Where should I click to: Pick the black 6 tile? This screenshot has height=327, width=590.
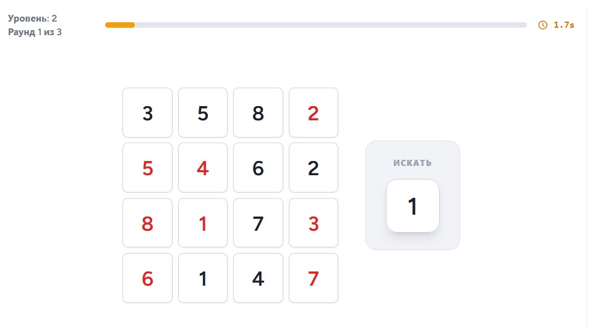click(x=258, y=168)
